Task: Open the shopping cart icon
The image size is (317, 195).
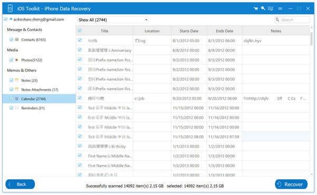Action: coord(256,8)
